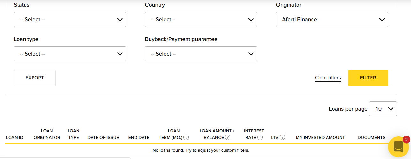The width and height of the screenshot is (411, 159).
Task: Sort by Loan ID column header
Action: pyautogui.click(x=15, y=138)
